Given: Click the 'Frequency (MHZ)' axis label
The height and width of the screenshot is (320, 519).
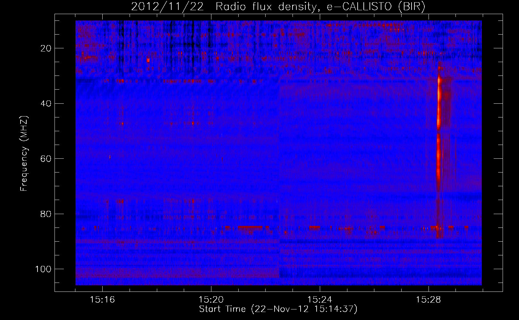Looking at the screenshot, I should click(24, 154).
